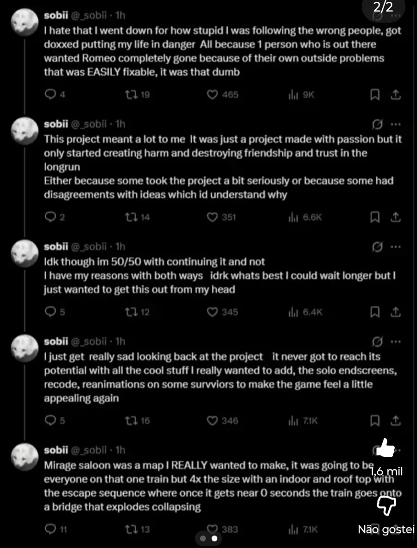
Task: Open the sobii profile name on first tweet
Action: tap(56, 15)
